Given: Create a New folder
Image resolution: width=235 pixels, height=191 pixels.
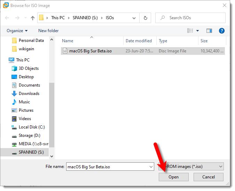Looking at the screenshot, I should point(48,31).
